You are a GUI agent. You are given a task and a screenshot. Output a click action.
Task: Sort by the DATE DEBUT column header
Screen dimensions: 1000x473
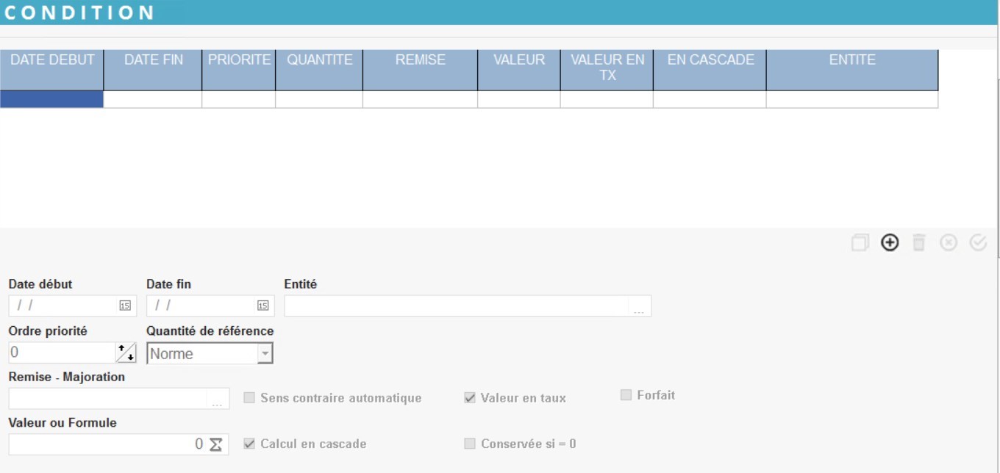(x=52, y=60)
